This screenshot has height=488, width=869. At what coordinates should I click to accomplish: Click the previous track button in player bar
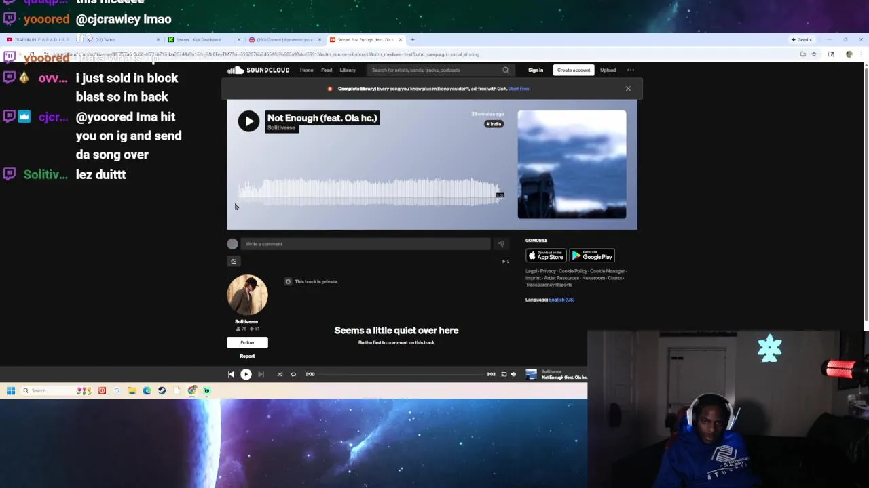(231, 374)
